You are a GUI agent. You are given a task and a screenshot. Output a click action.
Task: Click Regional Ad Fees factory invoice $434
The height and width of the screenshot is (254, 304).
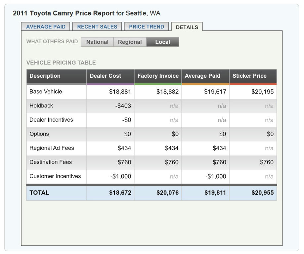pos(172,148)
